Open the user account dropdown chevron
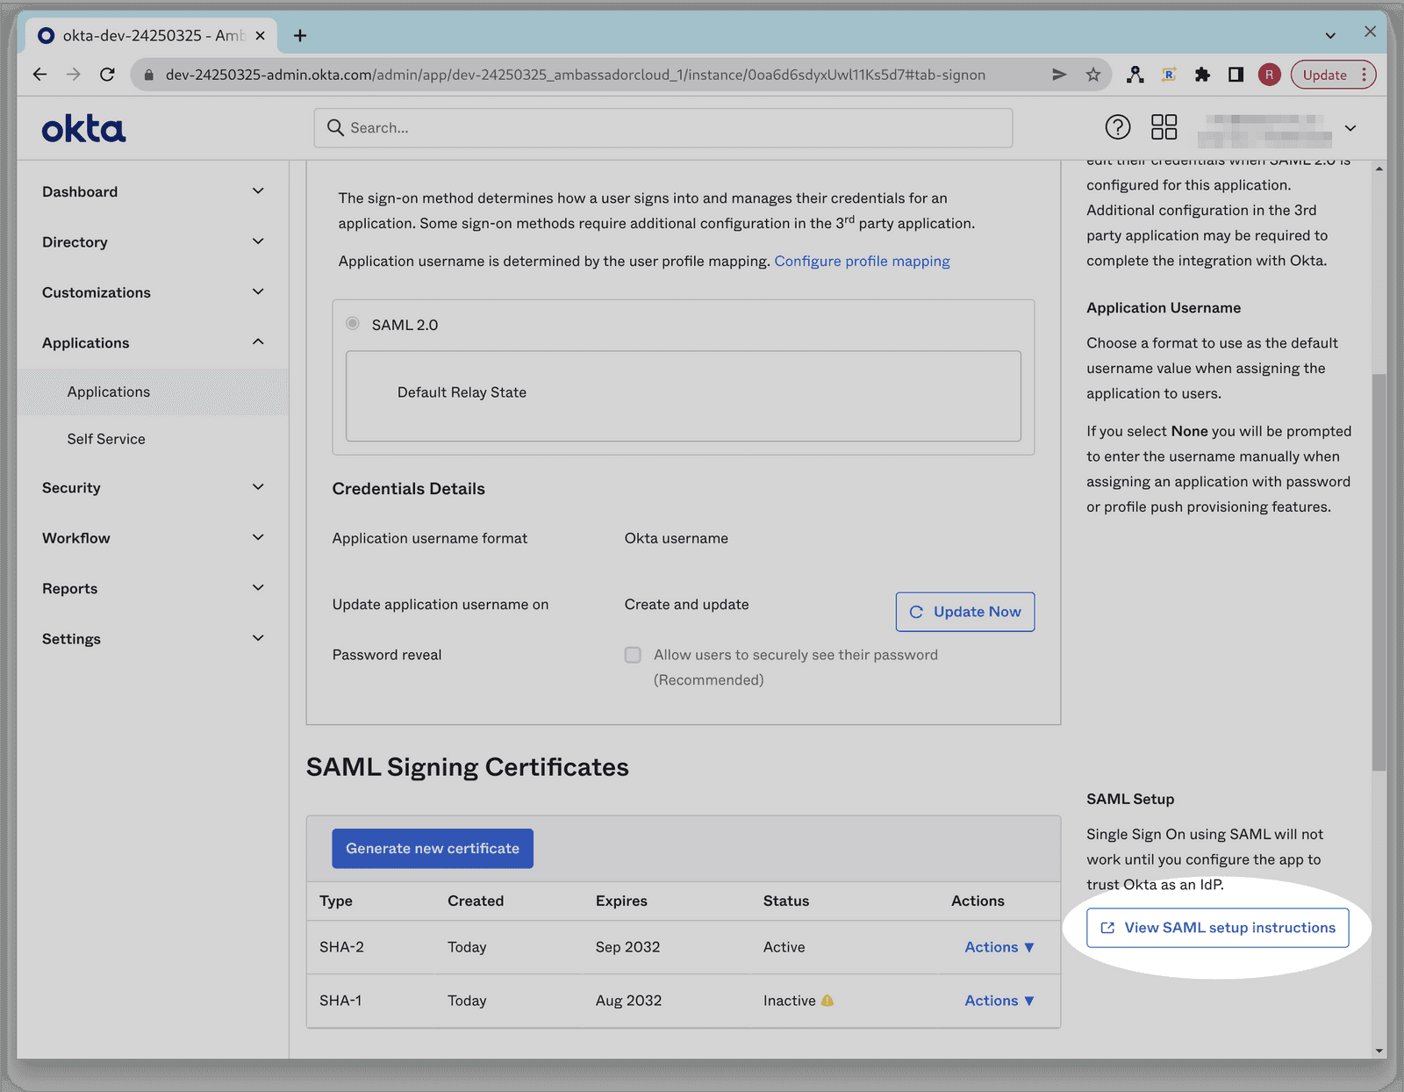 [1350, 128]
